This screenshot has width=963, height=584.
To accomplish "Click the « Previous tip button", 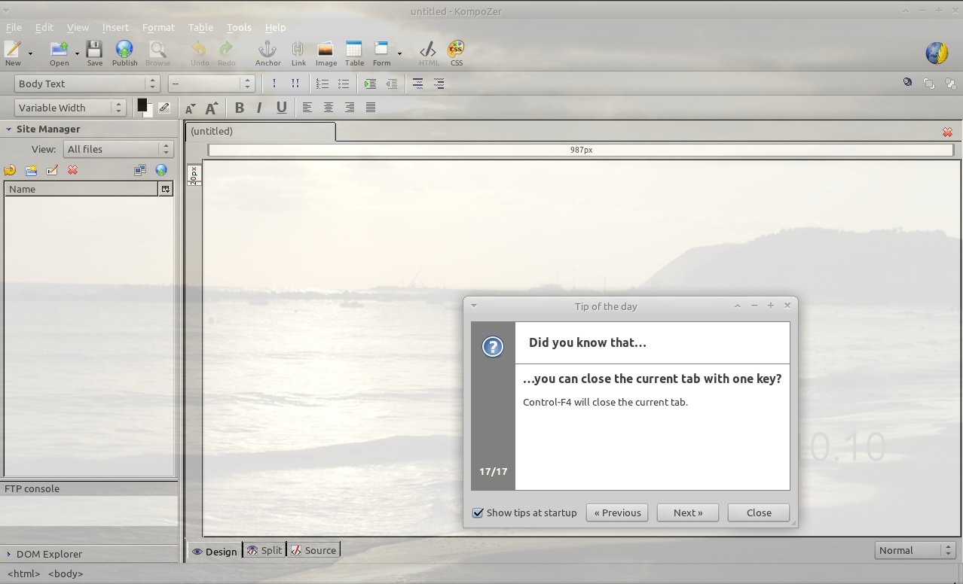I will coord(617,513).
